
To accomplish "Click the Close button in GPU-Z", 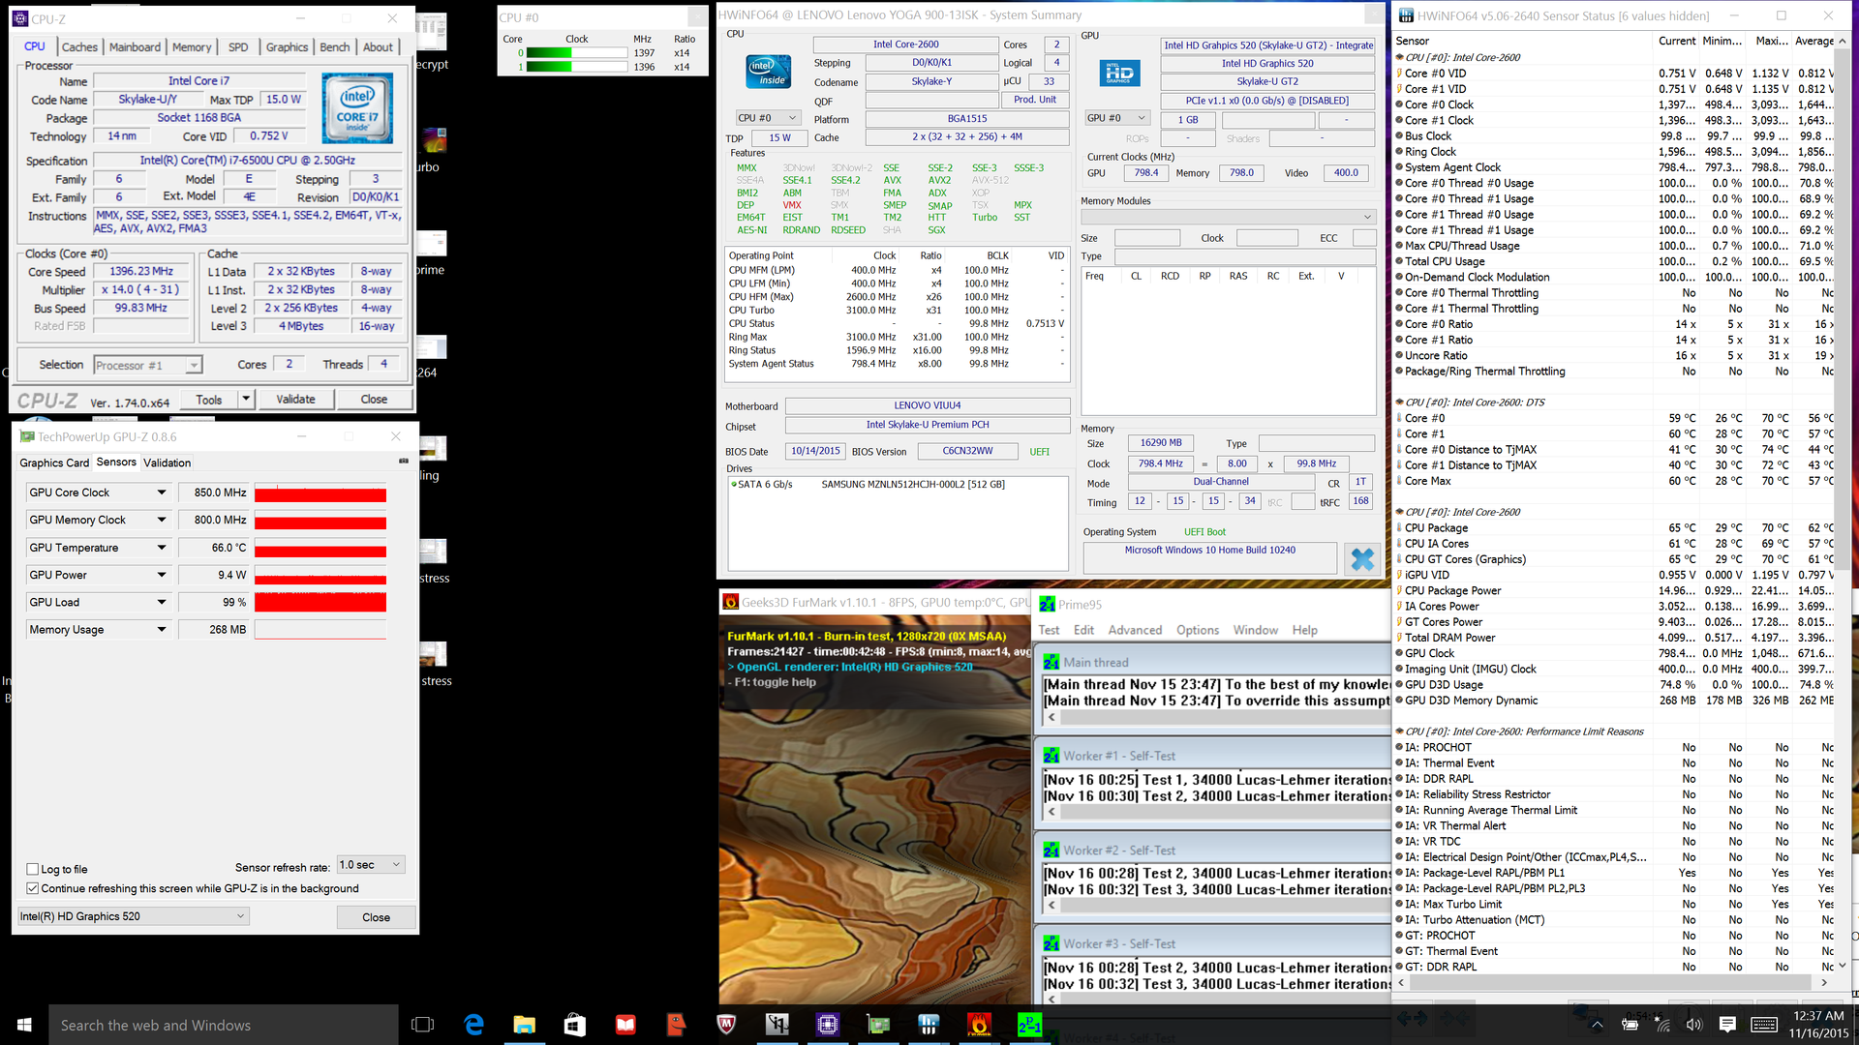I will pos(376,917).
